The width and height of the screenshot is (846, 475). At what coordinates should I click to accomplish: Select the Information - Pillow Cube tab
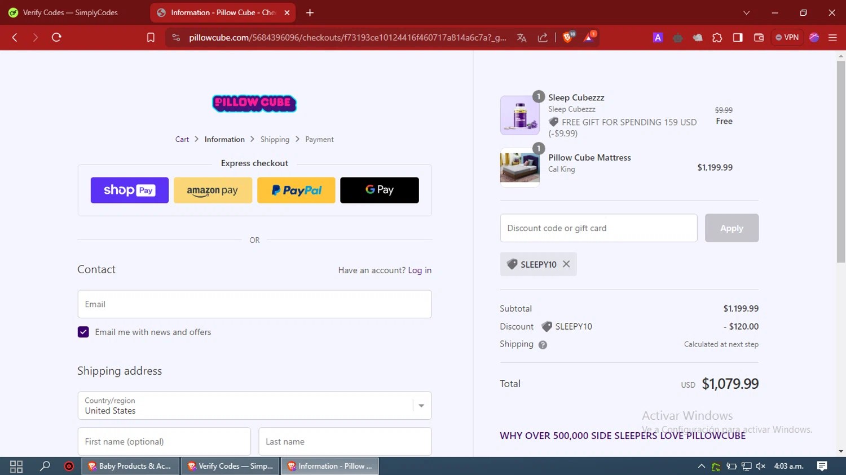pos(223,12)
